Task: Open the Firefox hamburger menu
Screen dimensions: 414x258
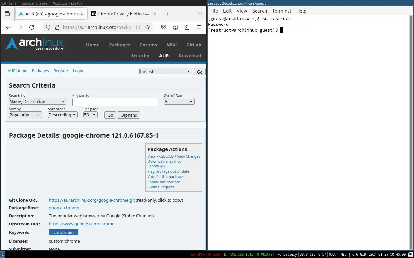Action: click(x=199, y=27)
